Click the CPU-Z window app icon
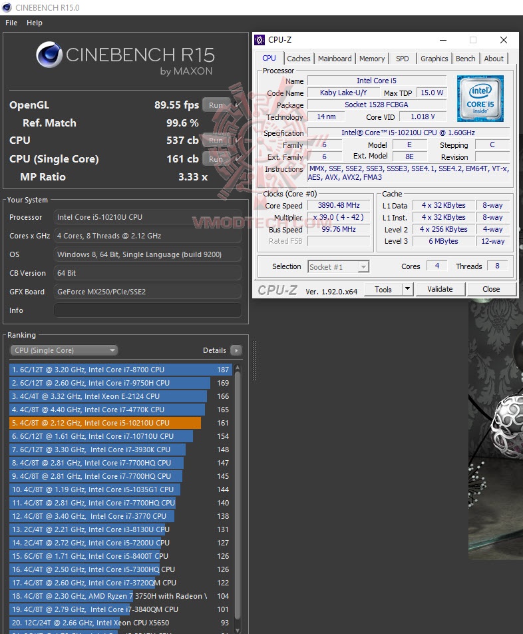 click(x=260, y=40)
